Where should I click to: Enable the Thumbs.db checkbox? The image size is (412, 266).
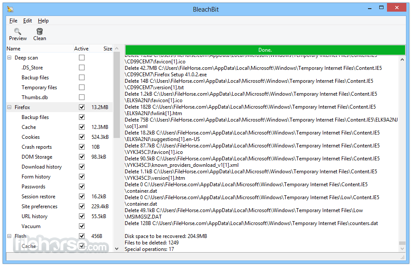click(82, 97)
